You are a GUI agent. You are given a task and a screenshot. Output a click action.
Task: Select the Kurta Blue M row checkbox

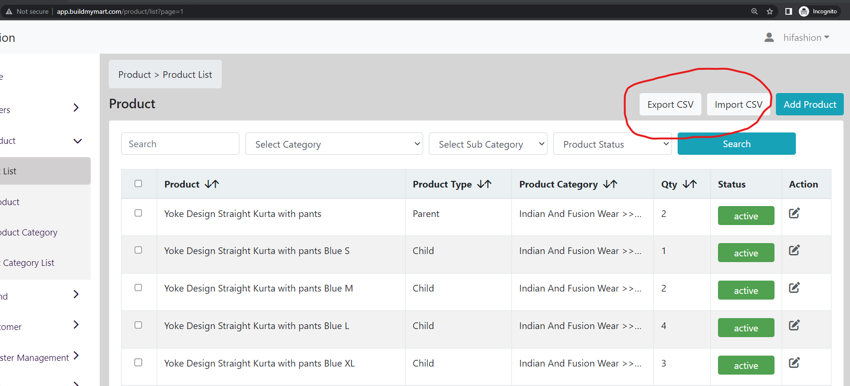(138, 287)
